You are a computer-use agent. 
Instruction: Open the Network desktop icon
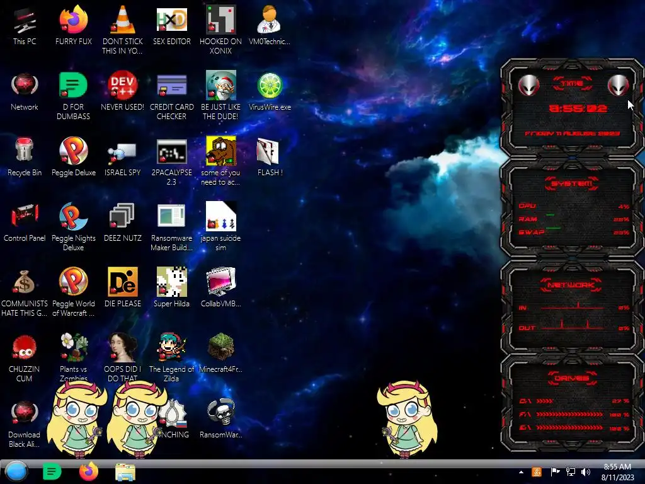point(25,91)
